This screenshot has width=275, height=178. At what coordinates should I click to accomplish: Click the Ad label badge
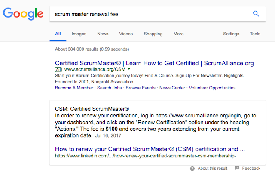coord(58,70)
